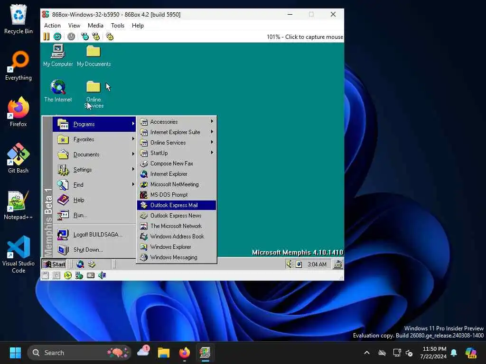
Task: Launch Internet Explorer from quick launch bar
Action: click(80, 264)
